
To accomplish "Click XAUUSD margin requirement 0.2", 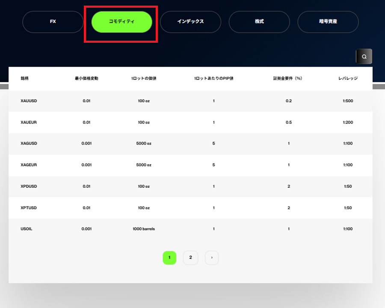I will (289, 101).
